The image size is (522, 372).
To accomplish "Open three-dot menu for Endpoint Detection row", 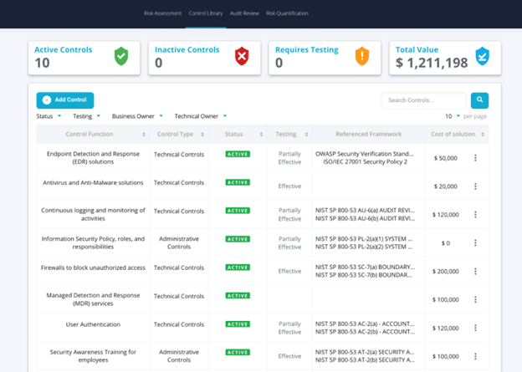I will pyautogui.click(x=475, y=157).
